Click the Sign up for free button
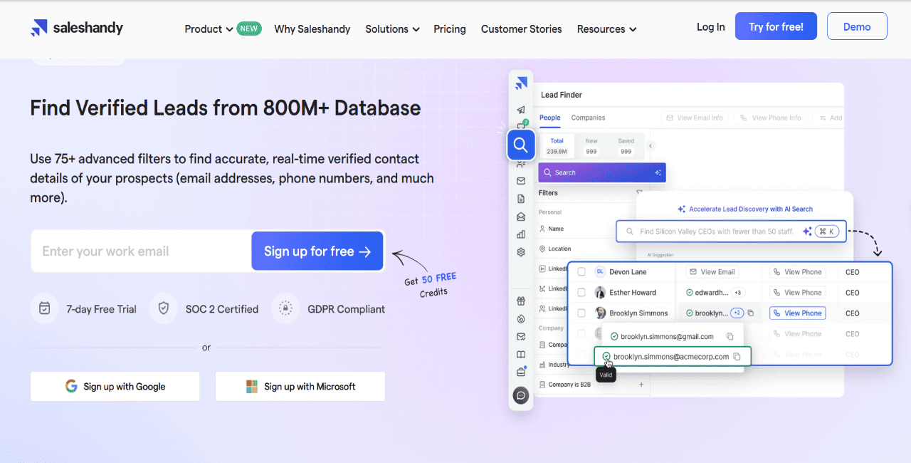Viewport: 911px width, 463px height. 317,251
